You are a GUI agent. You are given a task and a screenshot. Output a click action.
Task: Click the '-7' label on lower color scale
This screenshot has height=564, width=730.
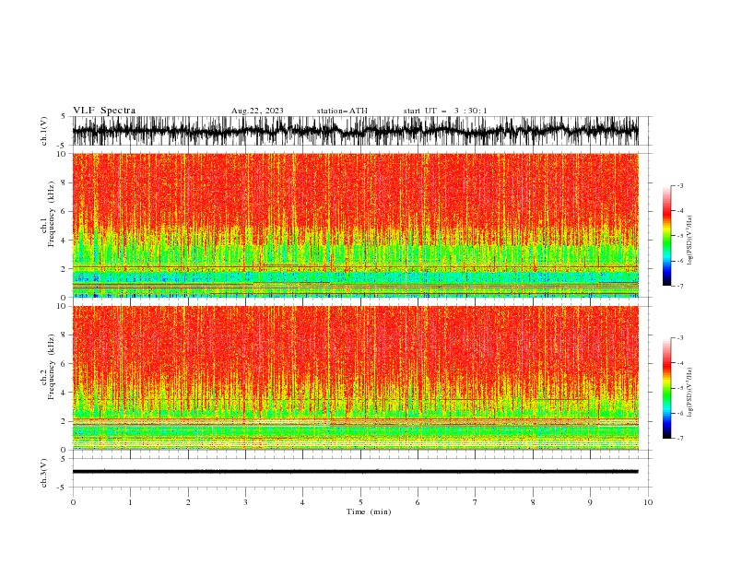pyautogui.click(x=679, y=439)
